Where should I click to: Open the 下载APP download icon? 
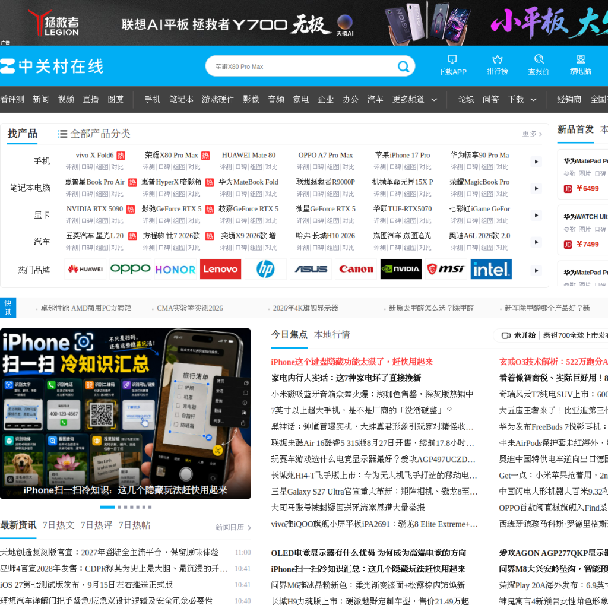click(452, 59)
